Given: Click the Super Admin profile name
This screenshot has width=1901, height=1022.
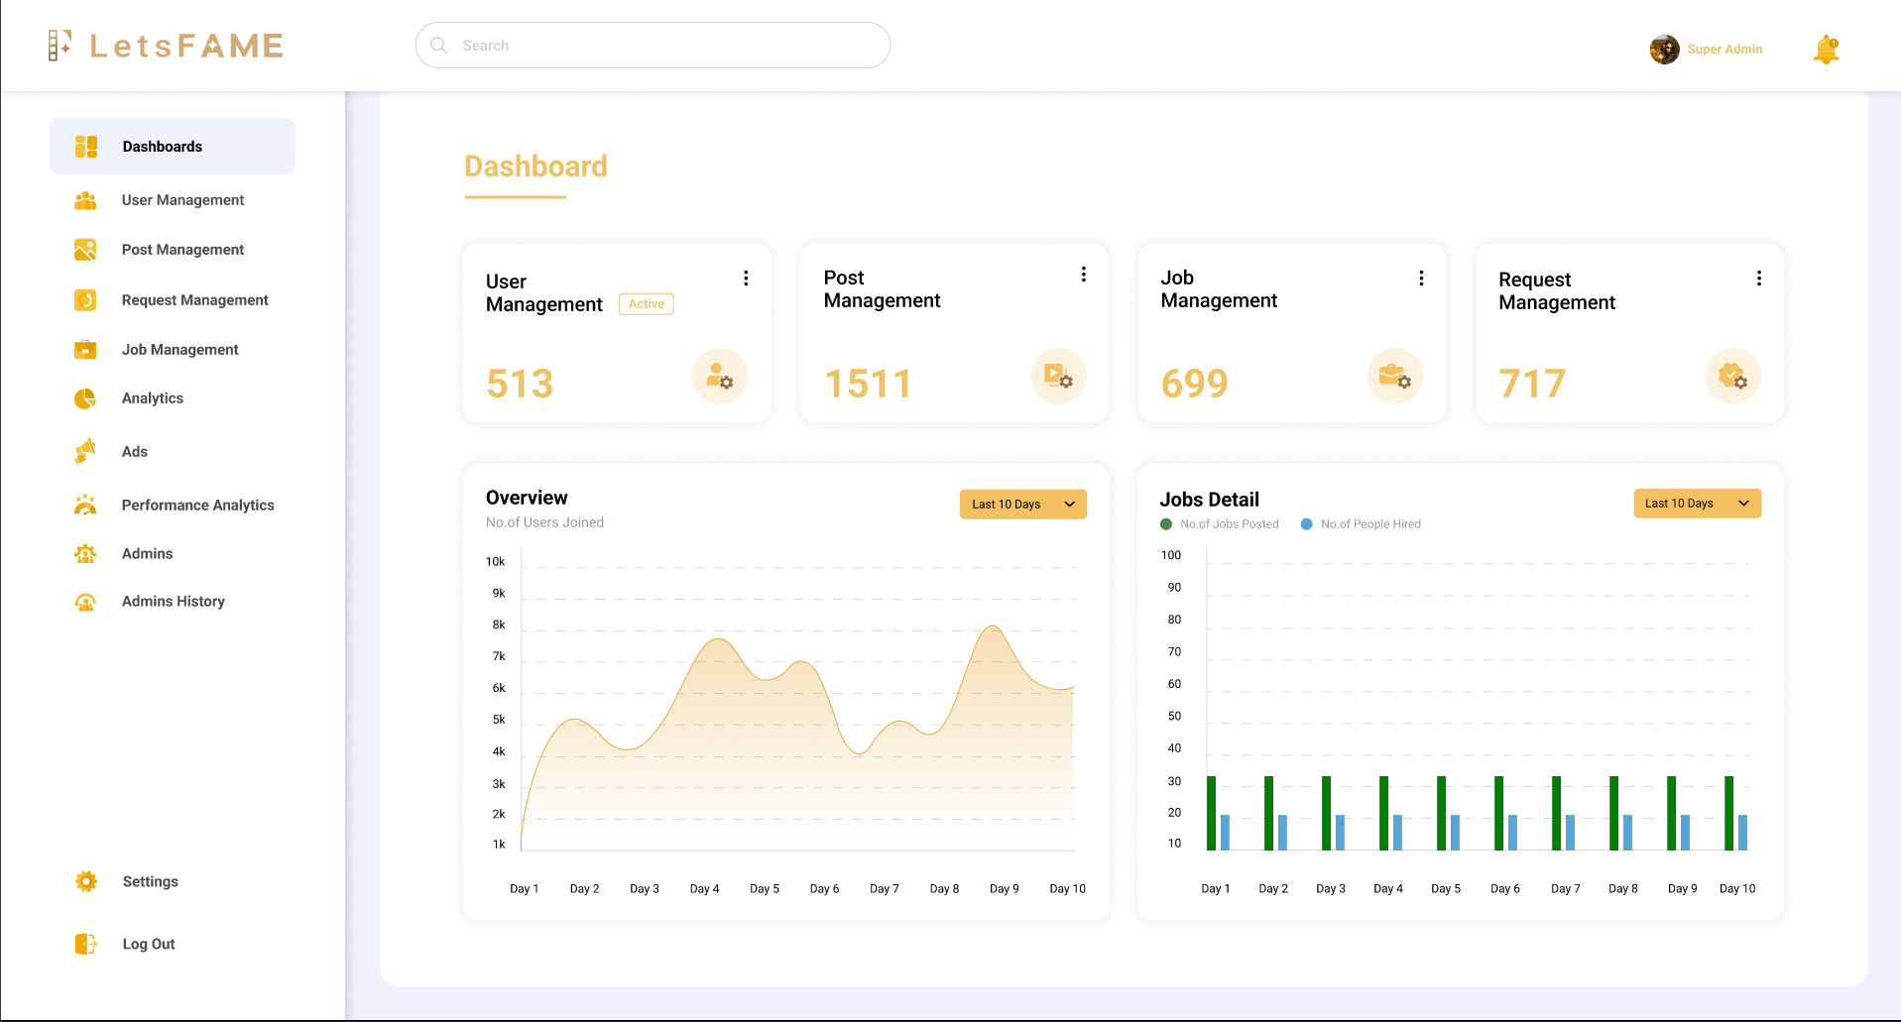Looking at the screenshot, I should [x=1724, y=50].
